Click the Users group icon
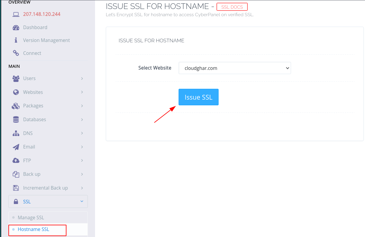 (x=16, y=78)
